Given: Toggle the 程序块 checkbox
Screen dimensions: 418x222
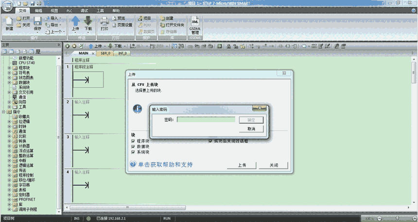Looking at the screenshot, I should click(133, 141).
